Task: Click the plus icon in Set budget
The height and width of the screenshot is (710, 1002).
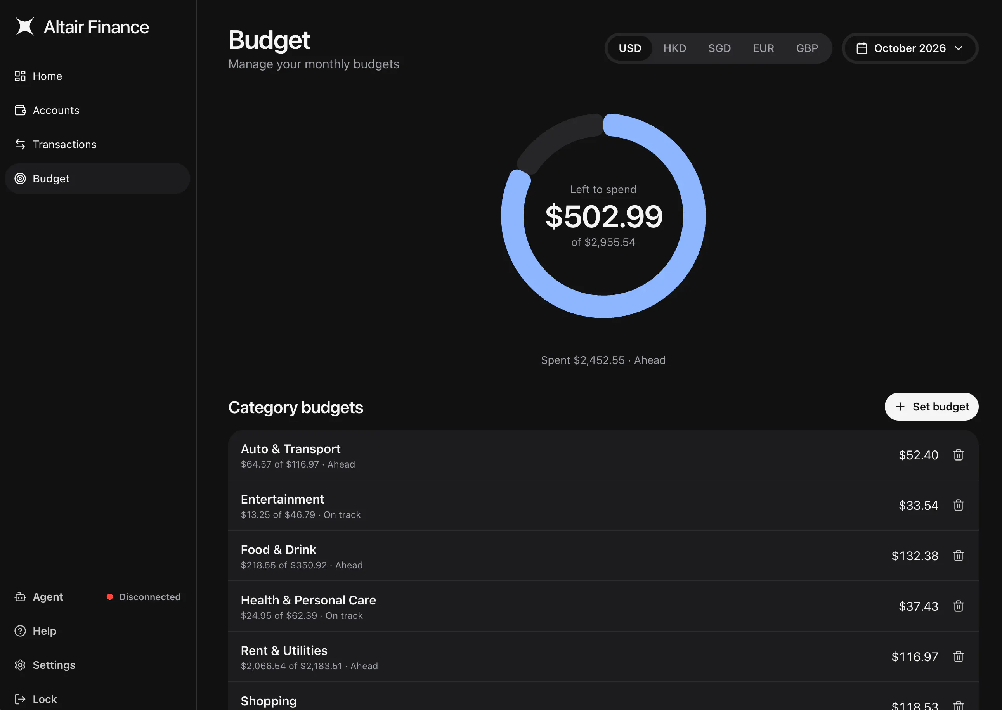Action: (900, 407)
